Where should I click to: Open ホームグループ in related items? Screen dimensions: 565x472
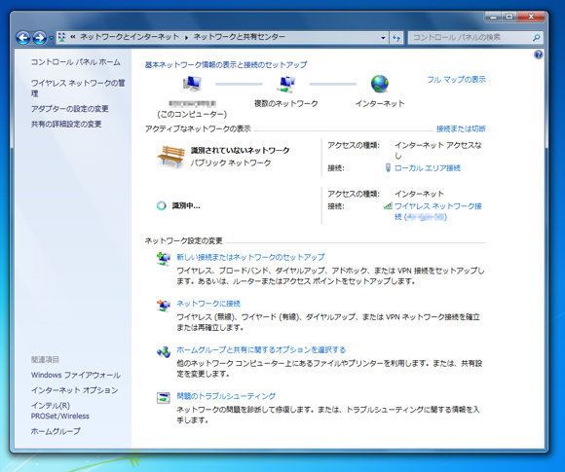pyautogui.click(x=56, y=431)
